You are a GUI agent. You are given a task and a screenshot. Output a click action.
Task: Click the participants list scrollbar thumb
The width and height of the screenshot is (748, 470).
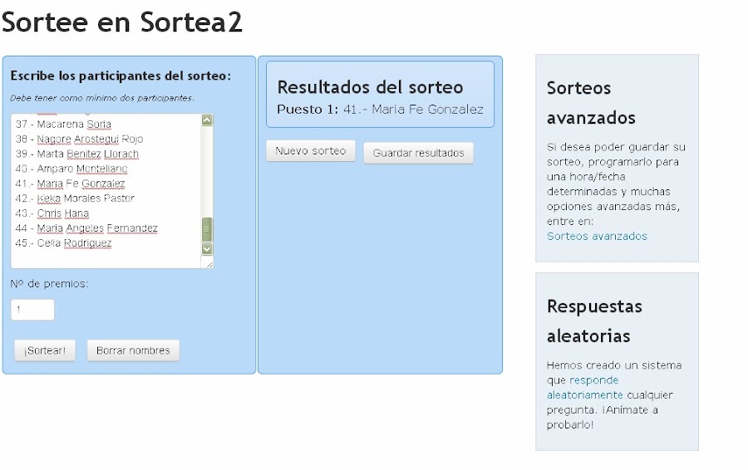(x=207, y=230)
